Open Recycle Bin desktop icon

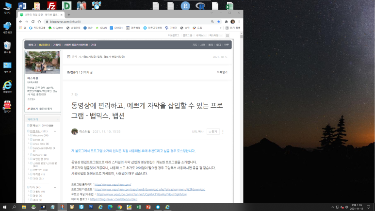7,48
